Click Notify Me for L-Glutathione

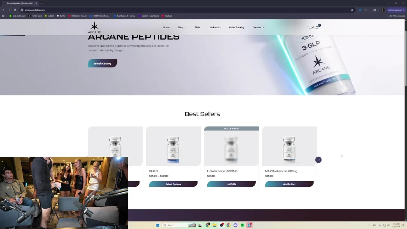click(231, 184)
